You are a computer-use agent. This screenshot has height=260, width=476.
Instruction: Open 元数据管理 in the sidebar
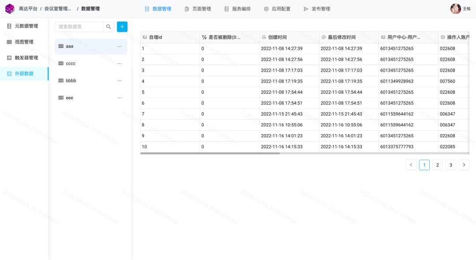click(x=24, y=26)
